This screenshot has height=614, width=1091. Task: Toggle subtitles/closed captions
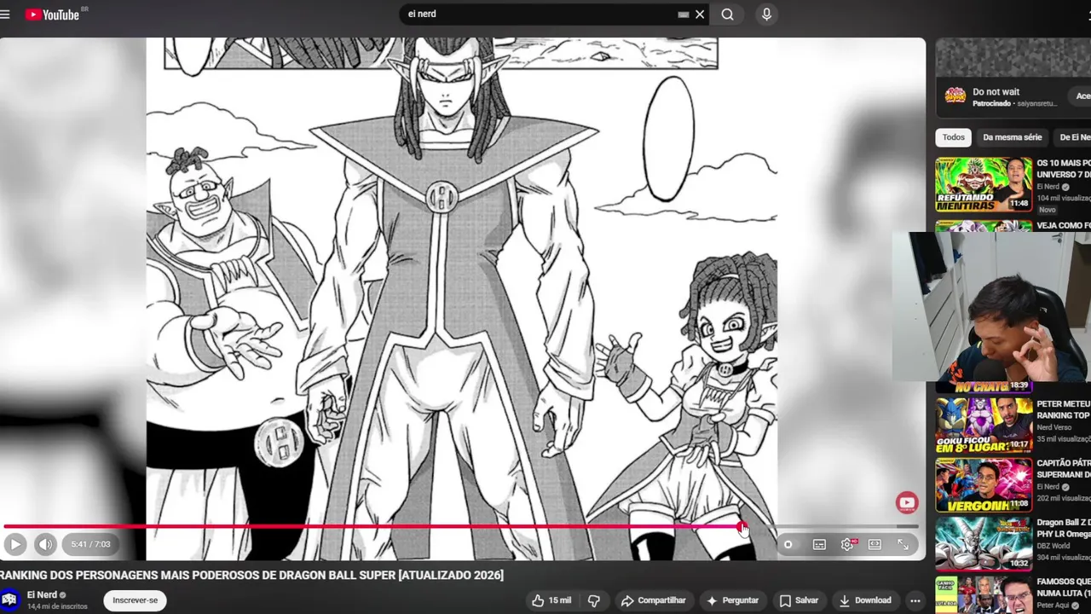point(819,544)
